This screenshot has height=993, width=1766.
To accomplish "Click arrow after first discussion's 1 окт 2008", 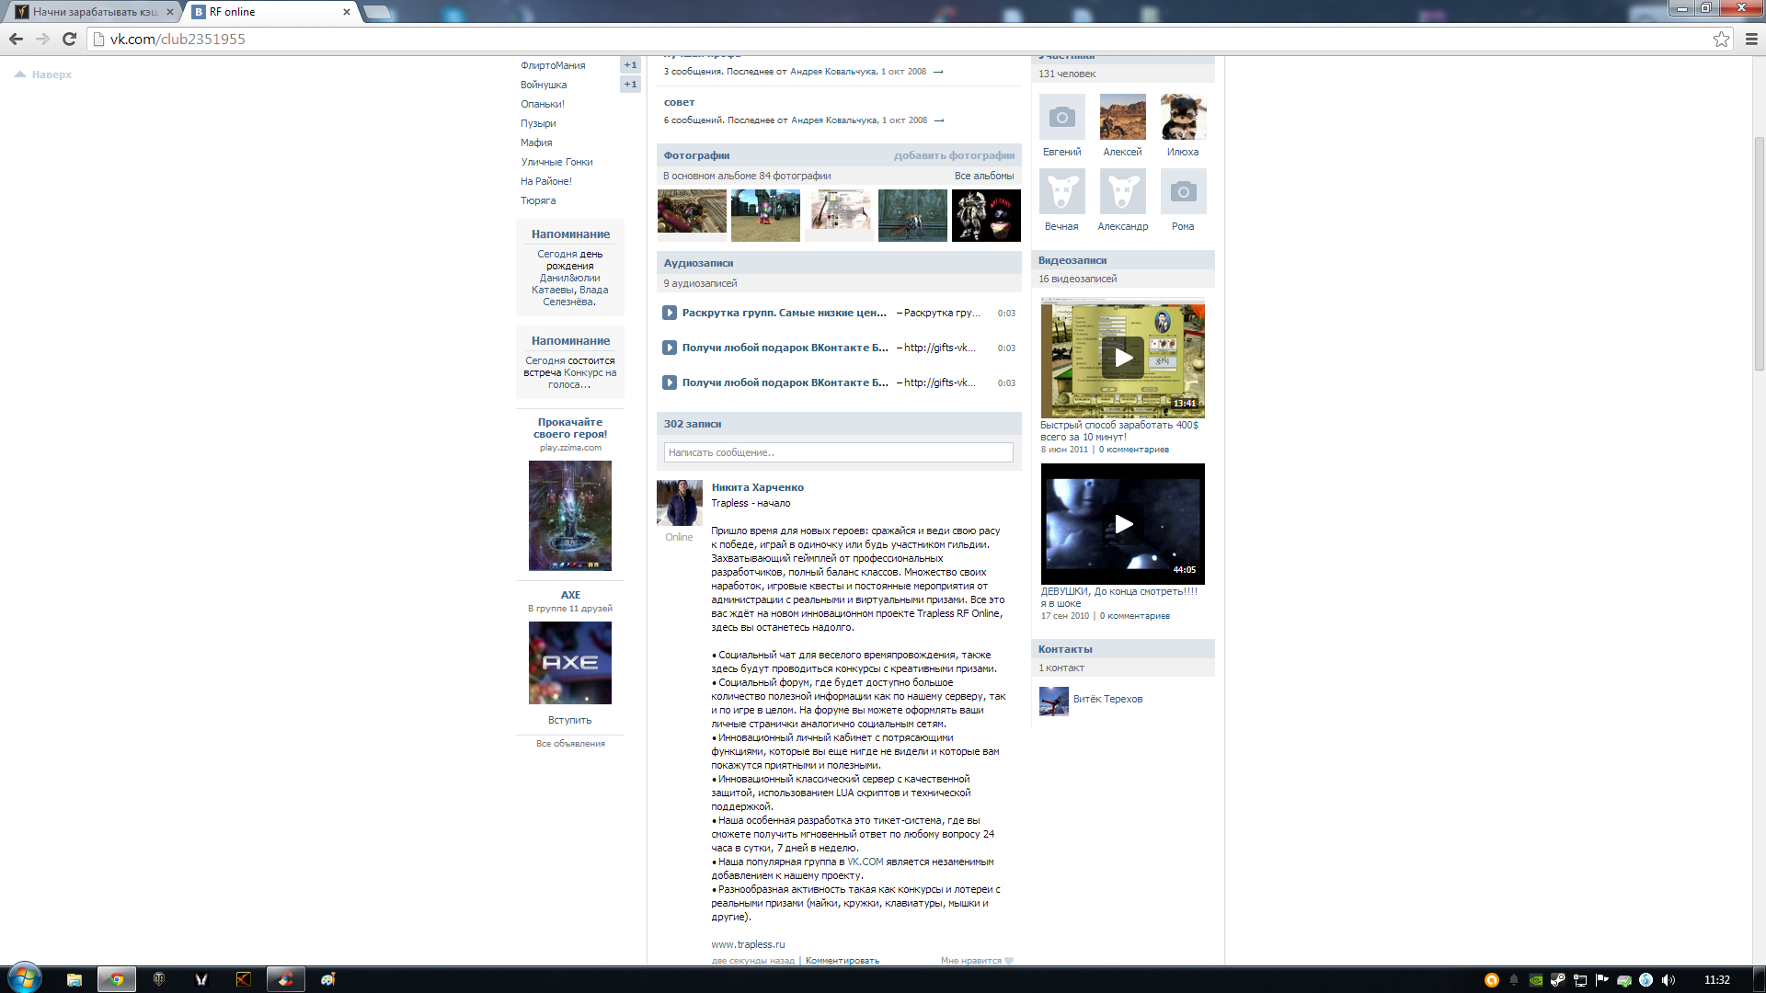I will coord(938,72).
